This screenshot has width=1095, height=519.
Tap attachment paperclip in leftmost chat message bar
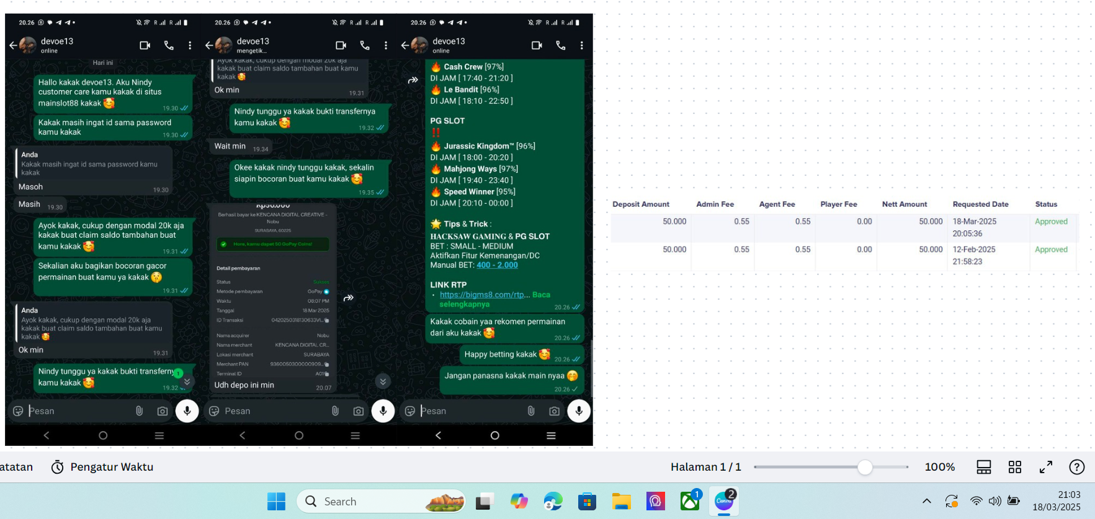click(139, 411)
